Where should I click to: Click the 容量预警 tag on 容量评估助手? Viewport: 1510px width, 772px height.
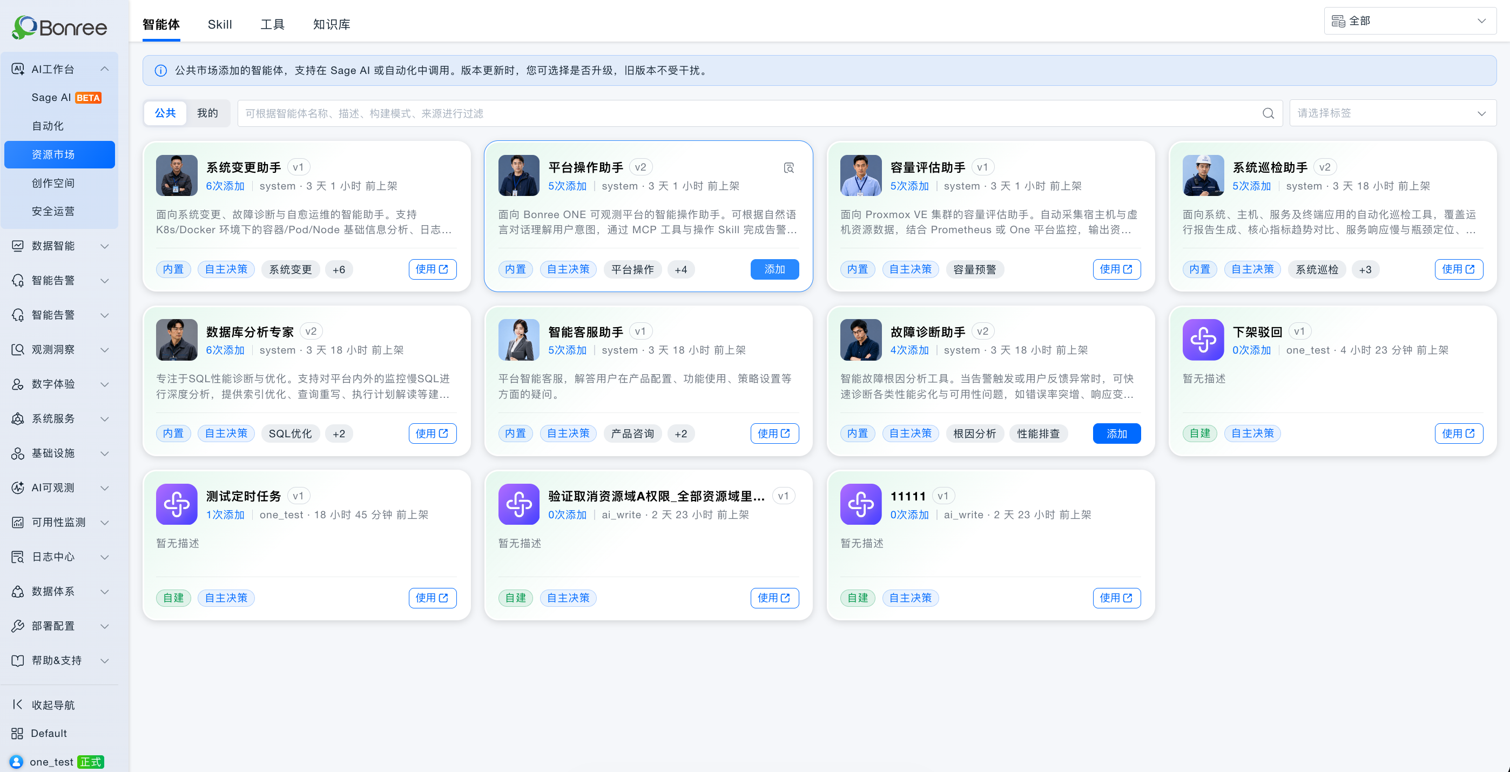click(974, 269)
